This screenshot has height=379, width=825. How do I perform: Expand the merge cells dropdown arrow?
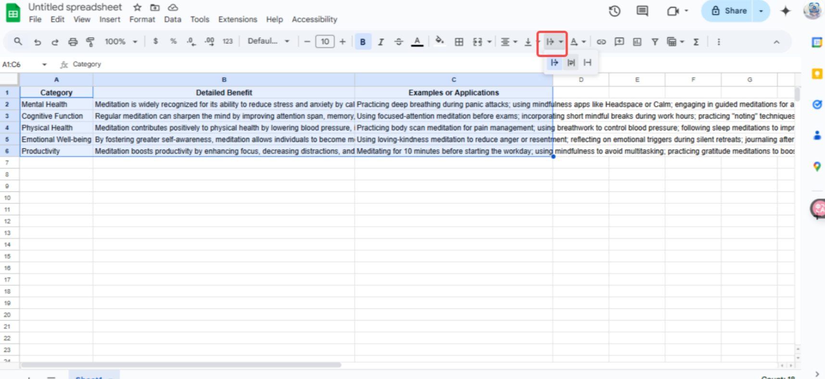click(x=489, y=42)
